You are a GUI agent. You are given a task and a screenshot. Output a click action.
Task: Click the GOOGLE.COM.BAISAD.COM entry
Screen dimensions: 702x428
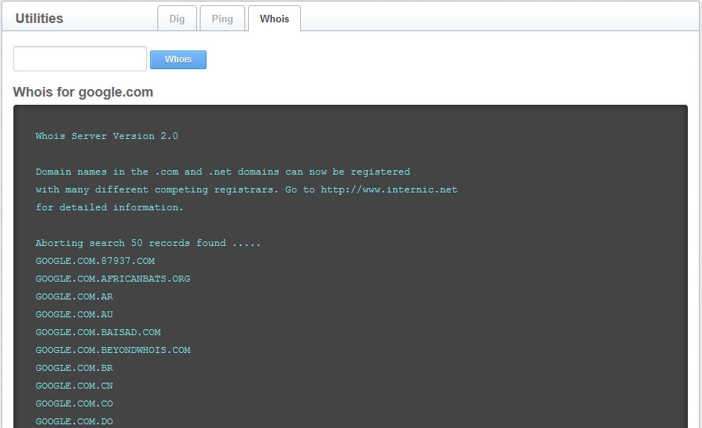pyautogui.click(x=98, y=332)
